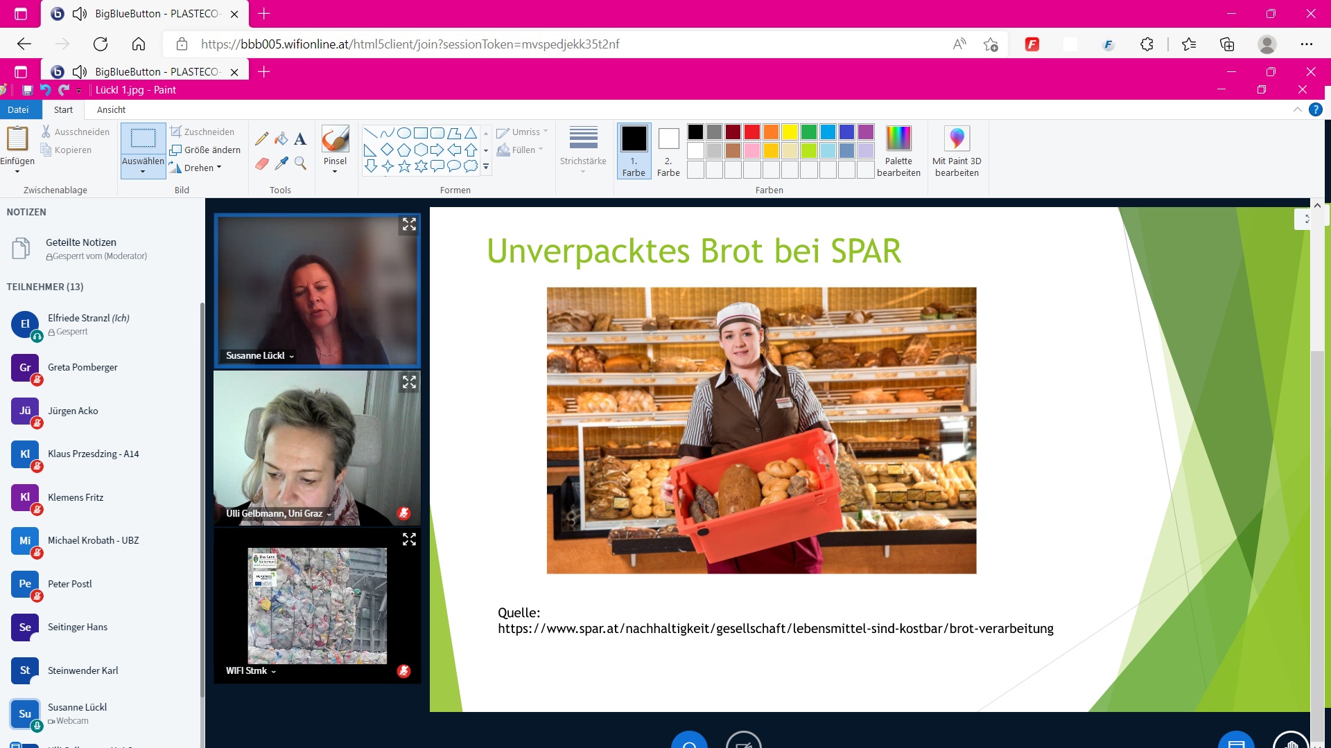Select participant Greta Pomberger
Screen dimensions: 1331x748
(101, 368)
